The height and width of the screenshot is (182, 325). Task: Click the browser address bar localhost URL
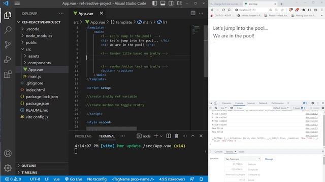(247, 10)
